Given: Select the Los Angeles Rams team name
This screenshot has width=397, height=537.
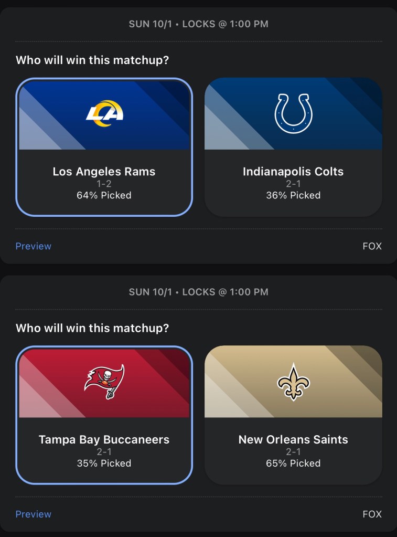Looking at the screenshot, I should point(104,172).
